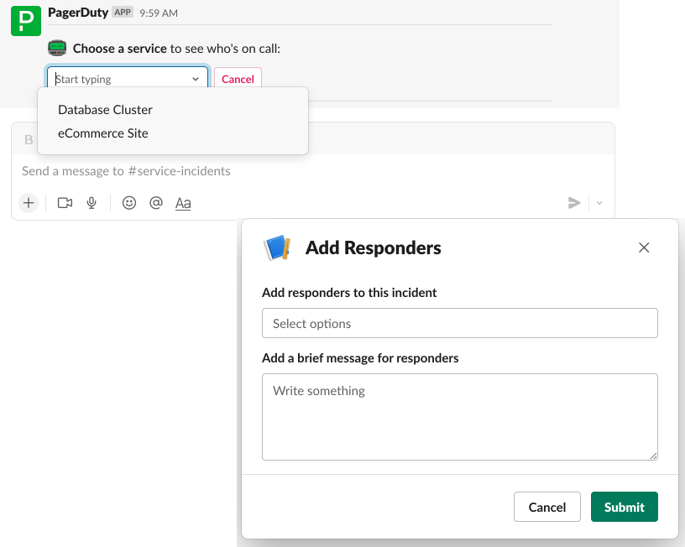Image resolution: width=685 pixels, height=547 pixels.
Task: Mention a teammate with the @ icon
Action: coord(156,202)
